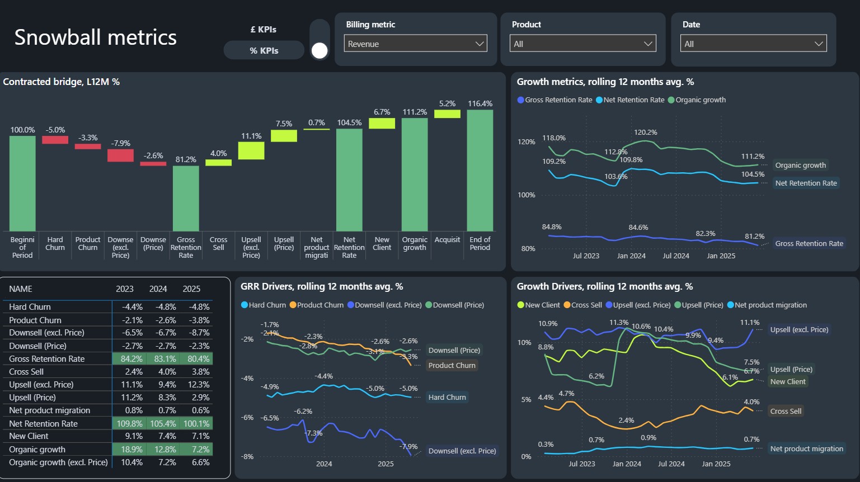860x482 pixels.
Task: Click Net product migration legend entry
Action: point(767,305)
